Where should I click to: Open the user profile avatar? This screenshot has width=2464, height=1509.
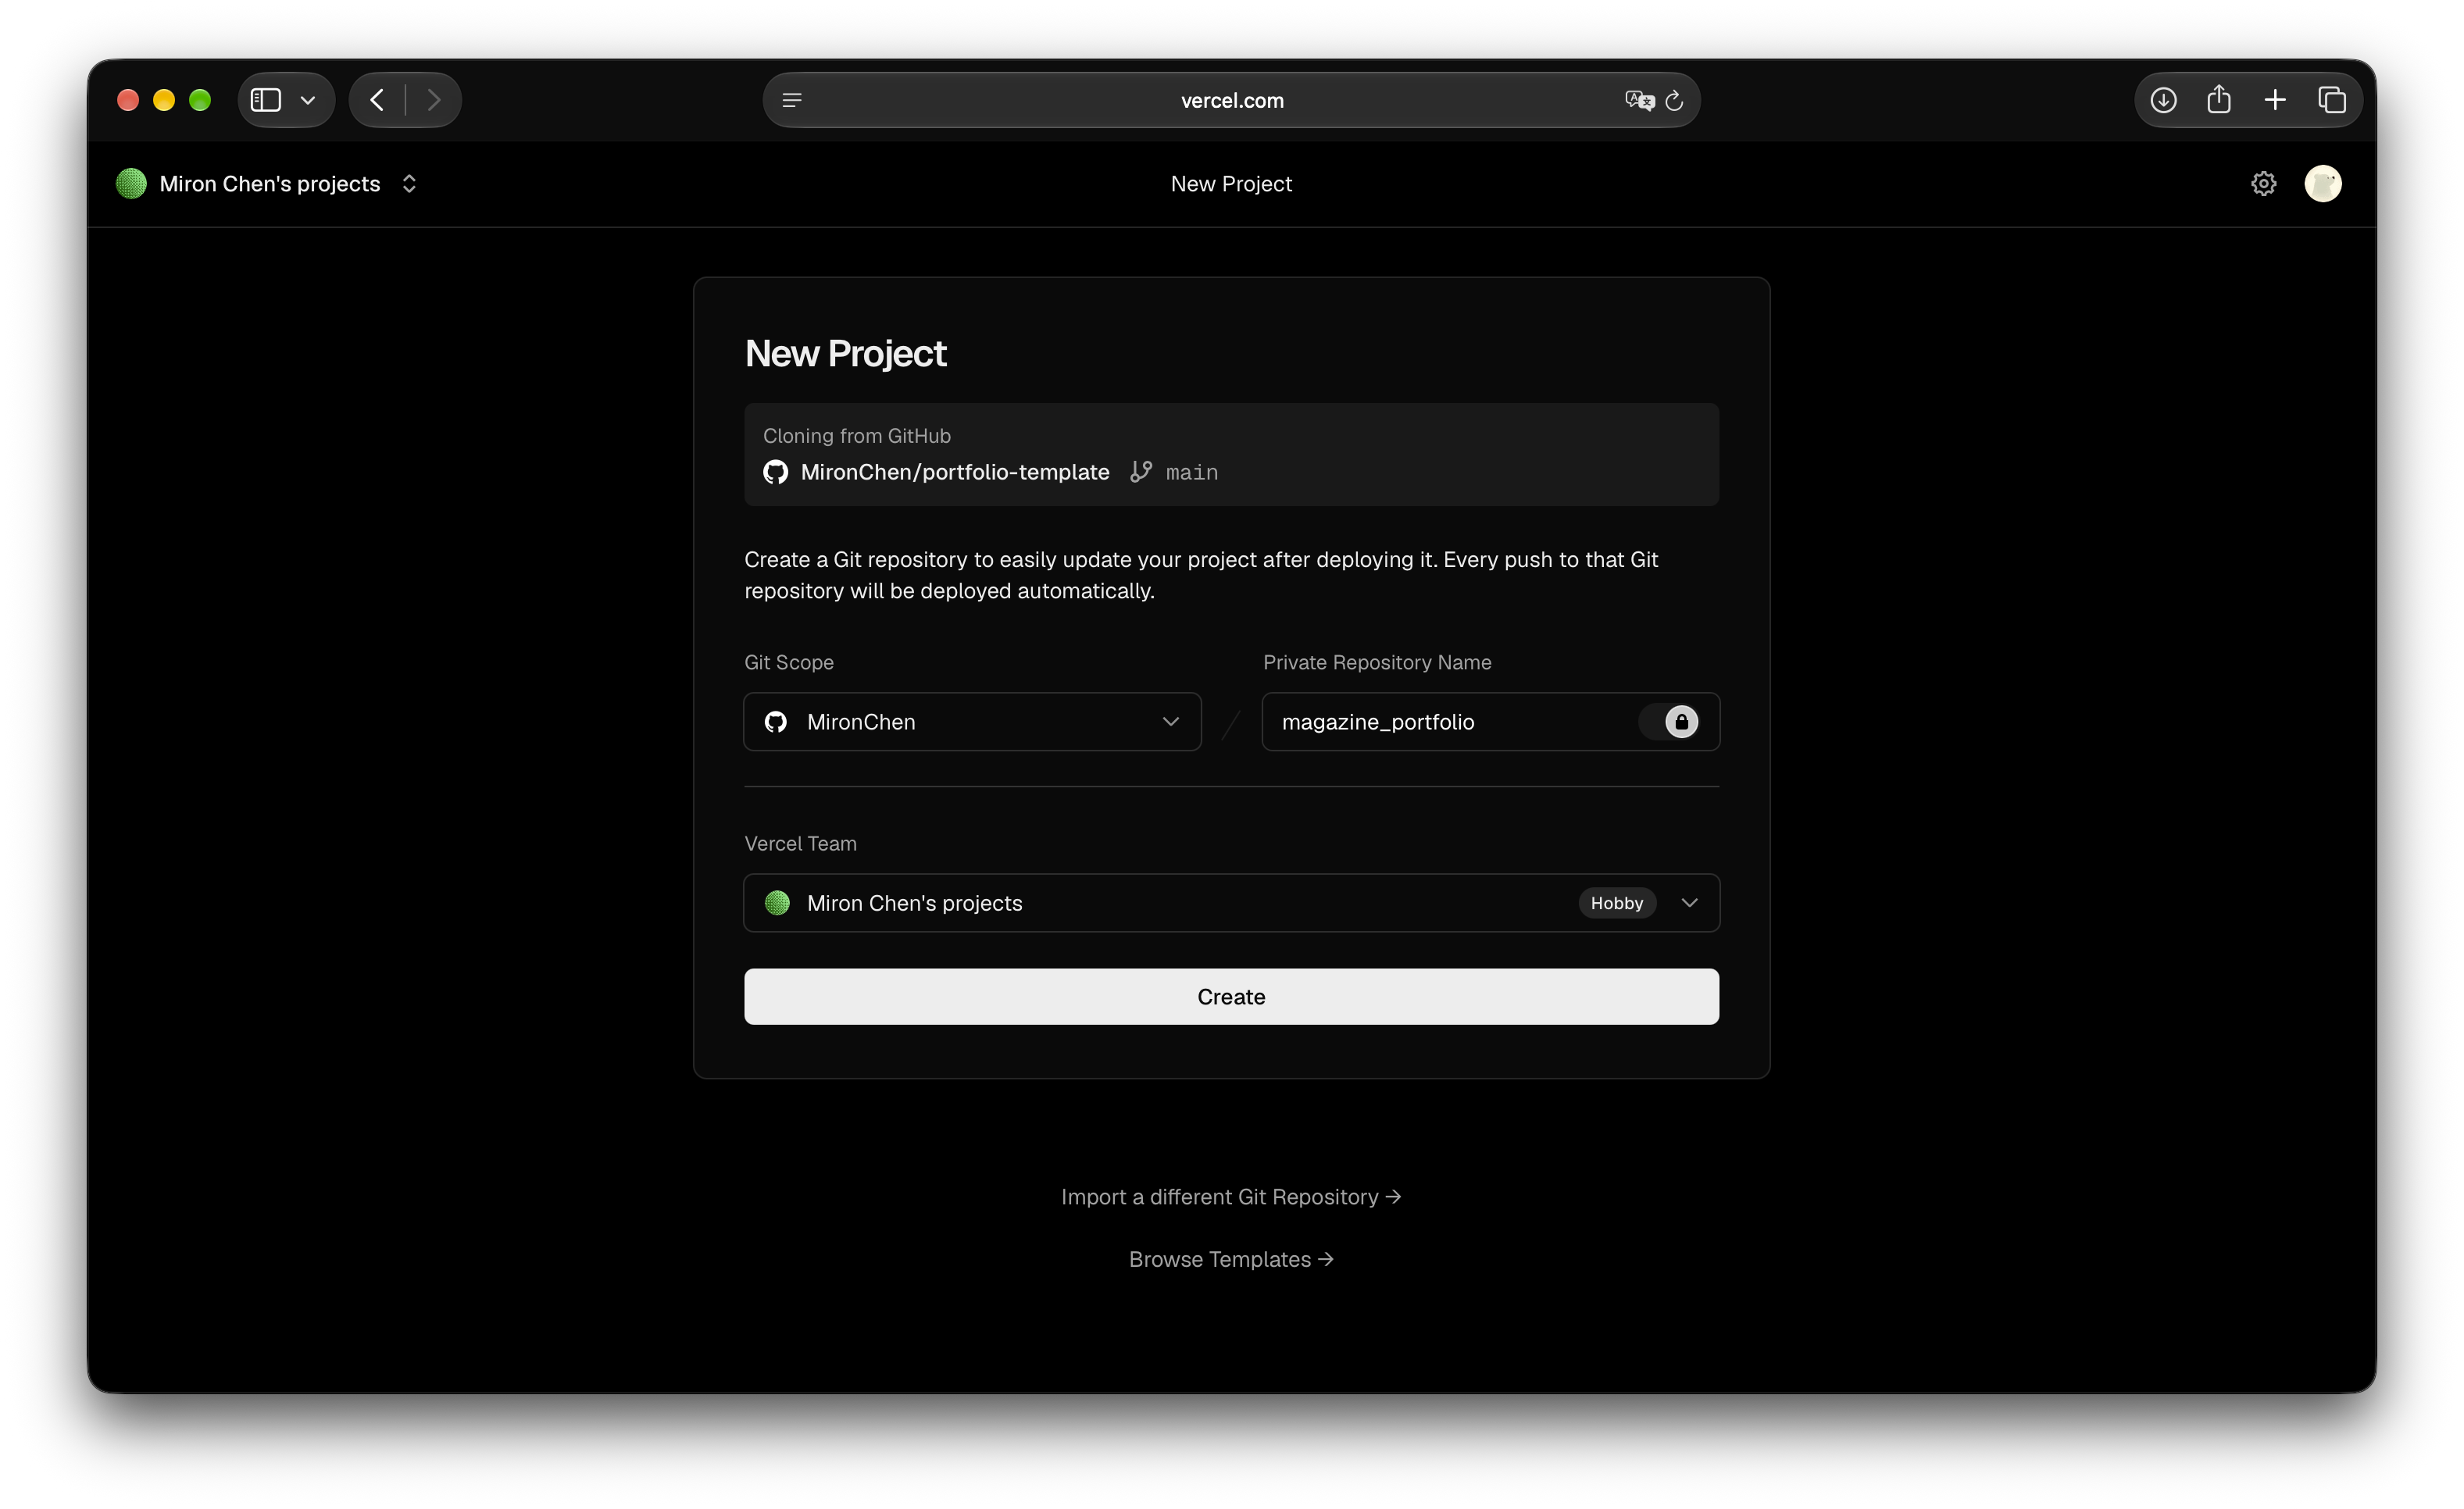tap(2323, 184)
